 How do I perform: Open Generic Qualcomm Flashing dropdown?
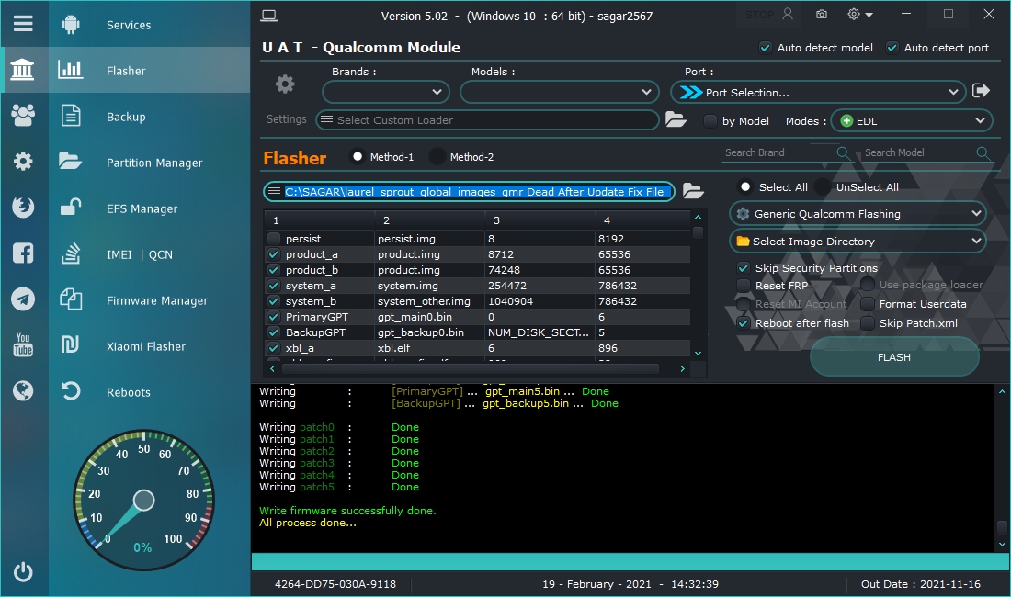click(858, 213)
